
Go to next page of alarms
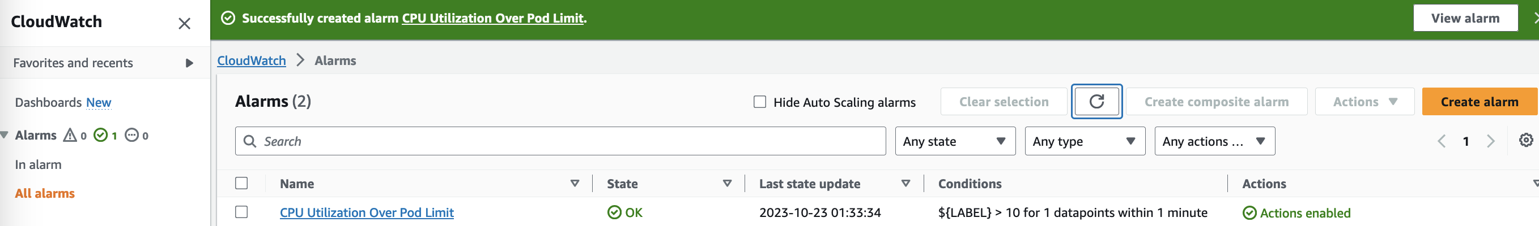tap(1491, 141)
